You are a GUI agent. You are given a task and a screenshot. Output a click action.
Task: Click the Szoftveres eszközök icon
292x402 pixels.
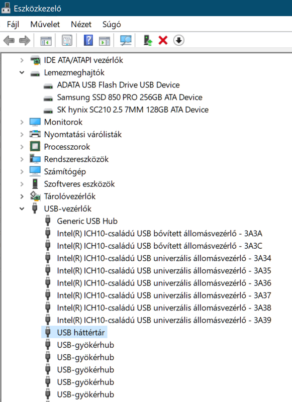[35, 184]
